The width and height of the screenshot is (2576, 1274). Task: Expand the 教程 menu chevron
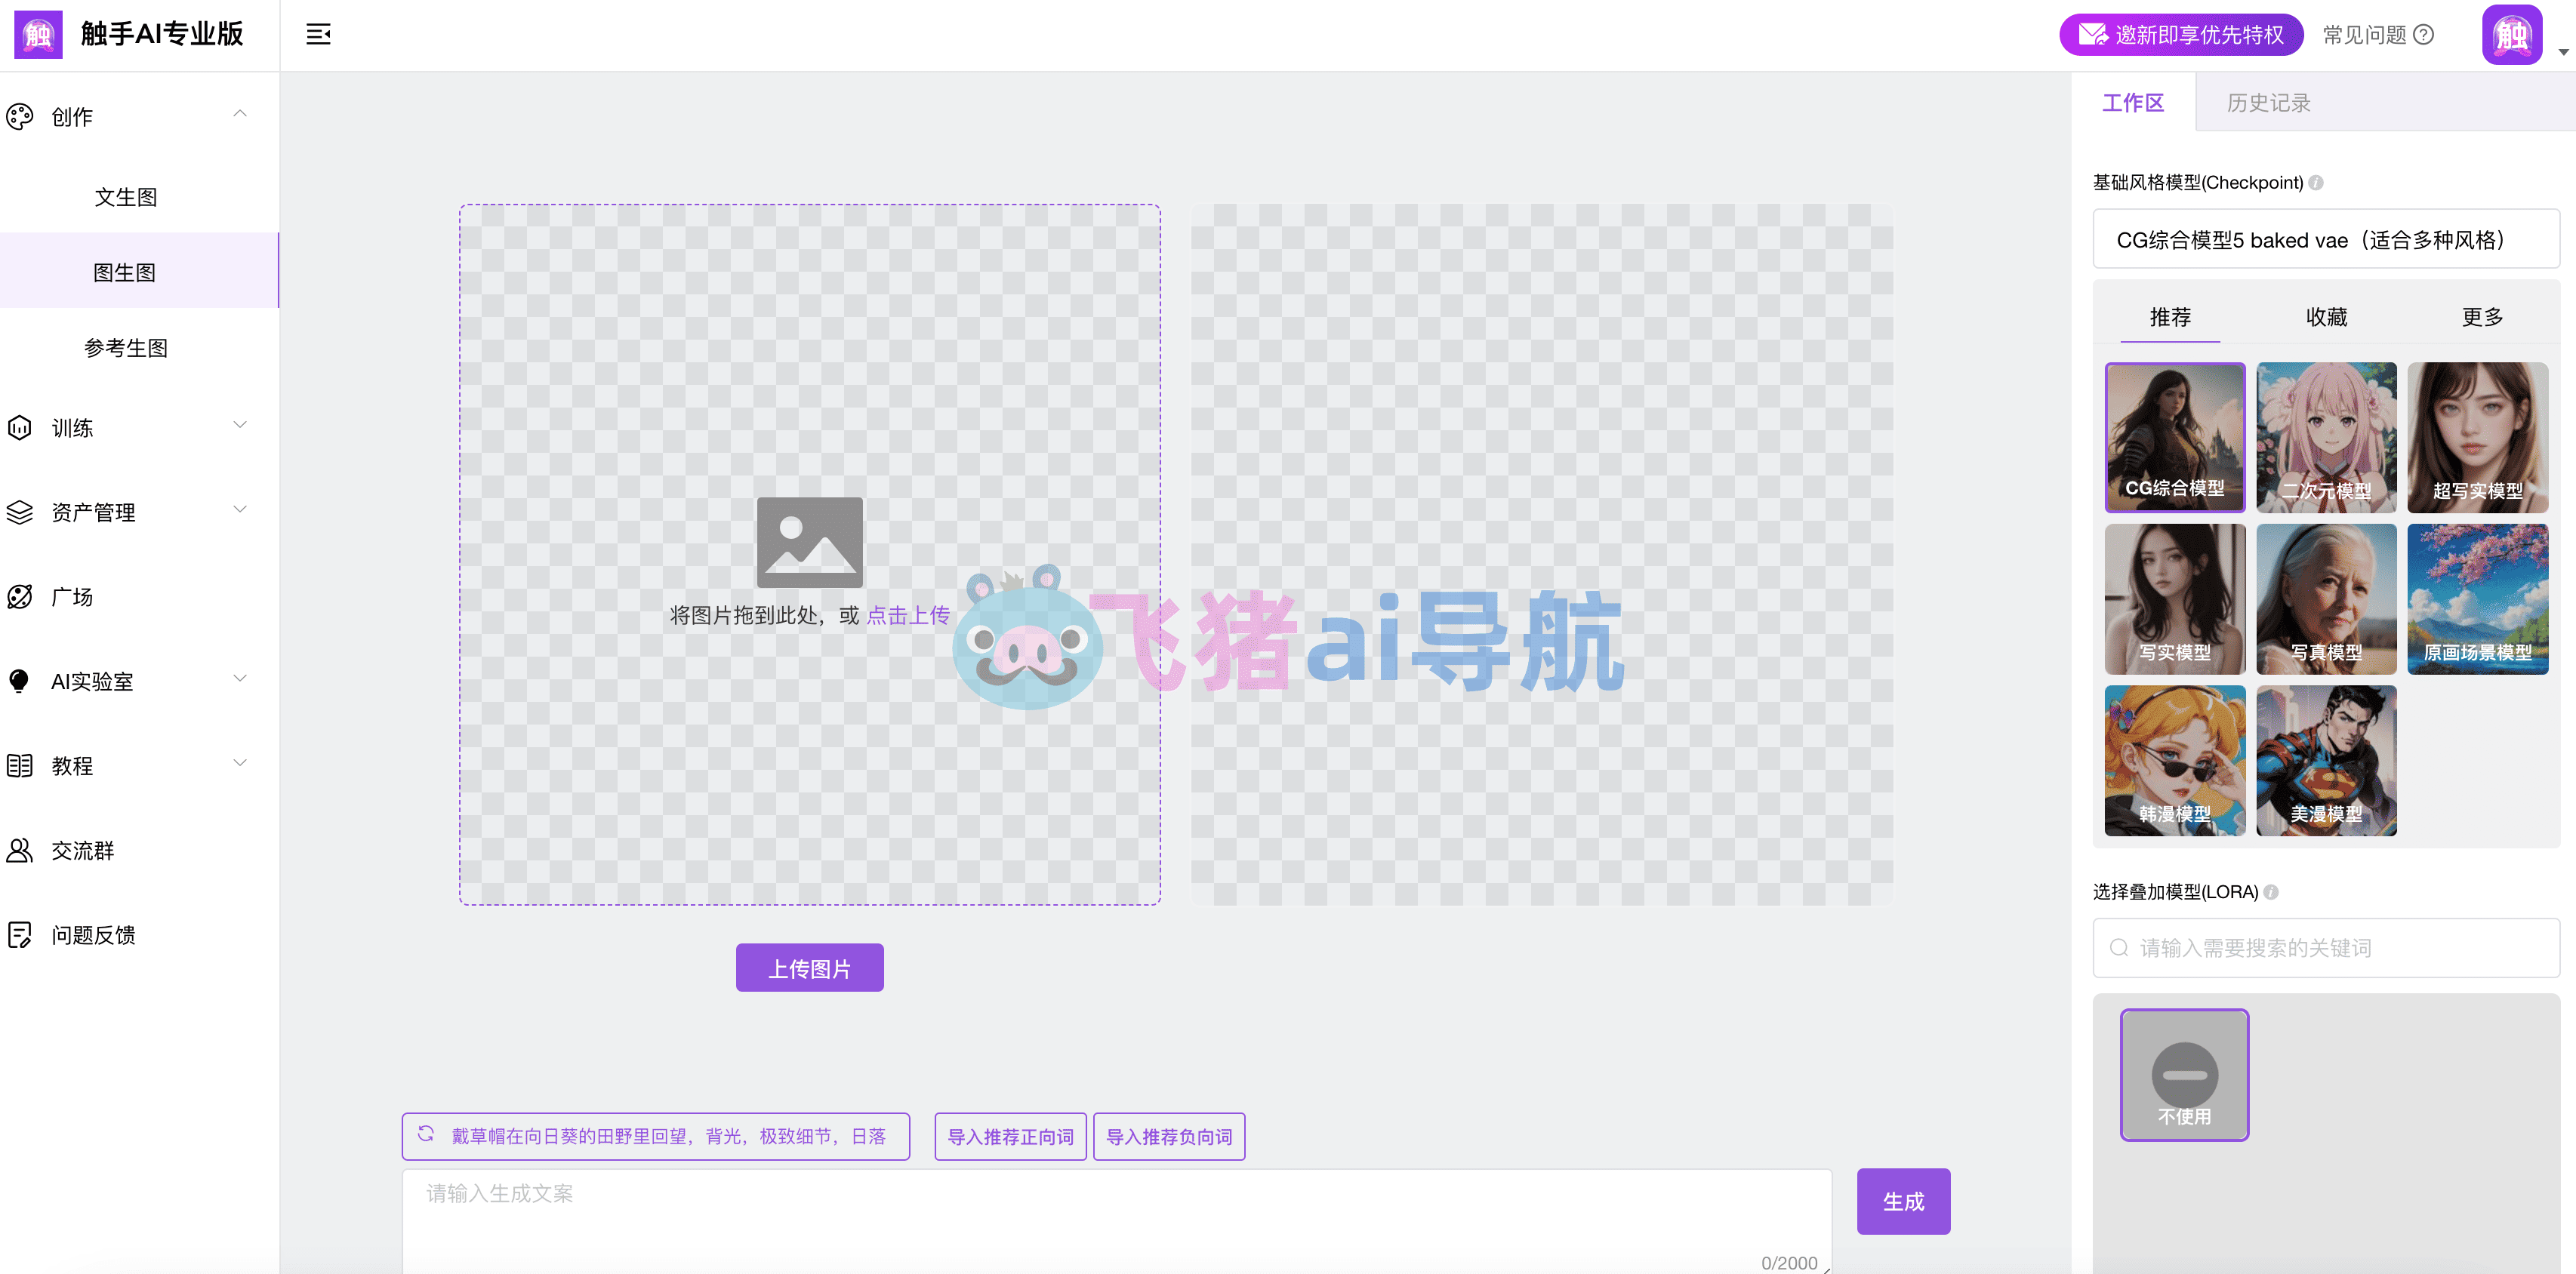[x=240, y=763]
